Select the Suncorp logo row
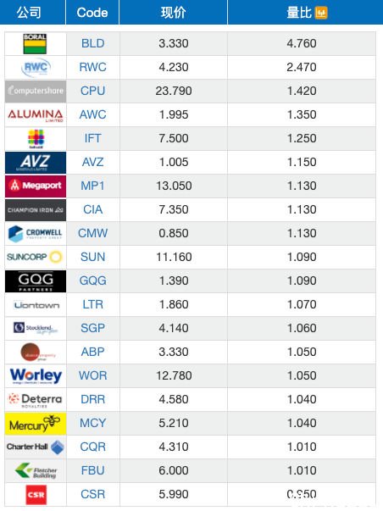 coord(191,257)
